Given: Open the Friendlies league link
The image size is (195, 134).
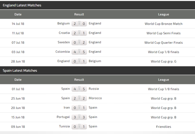Looking at the screenshot, I should point(163,127).
